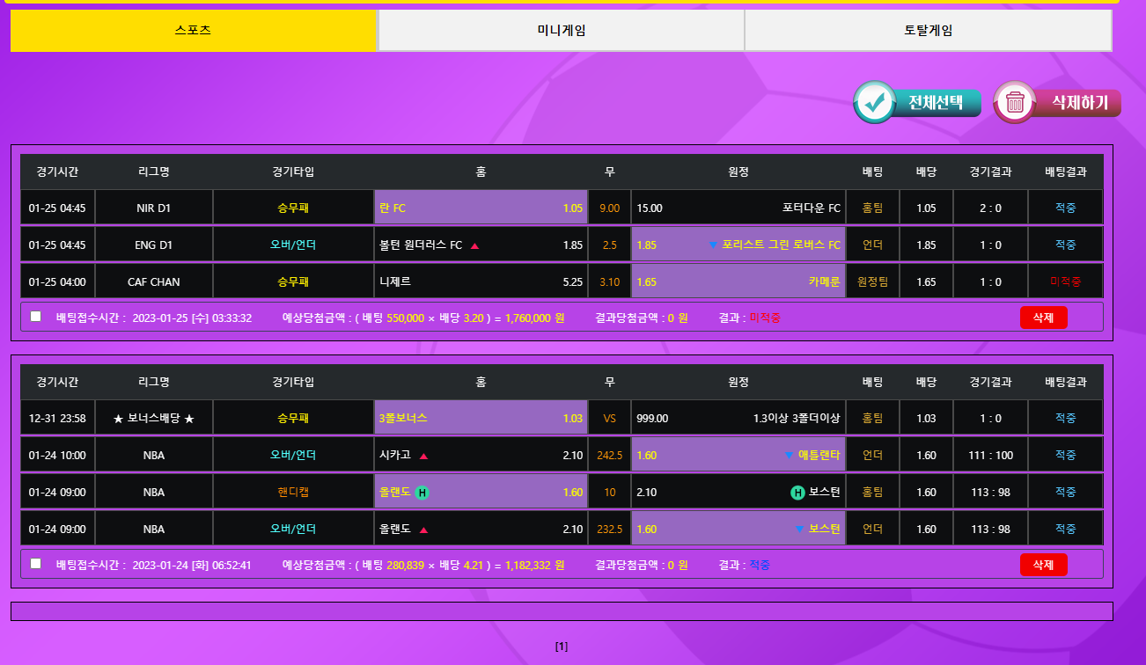Select the 란 FC home odds cell

(x=481, y=208)
